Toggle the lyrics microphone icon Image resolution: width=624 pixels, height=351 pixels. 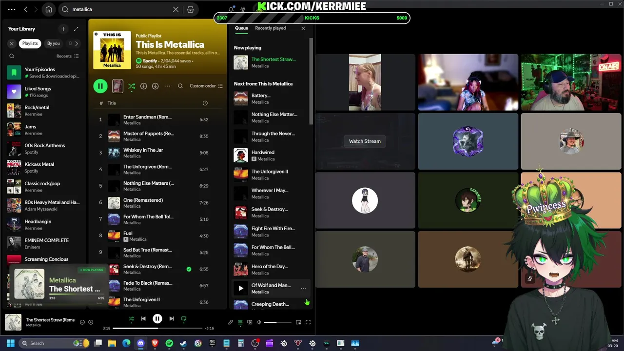[x=231, y=322]
